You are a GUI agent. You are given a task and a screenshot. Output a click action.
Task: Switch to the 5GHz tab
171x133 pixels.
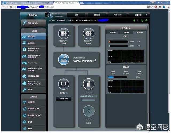(126, 33)
